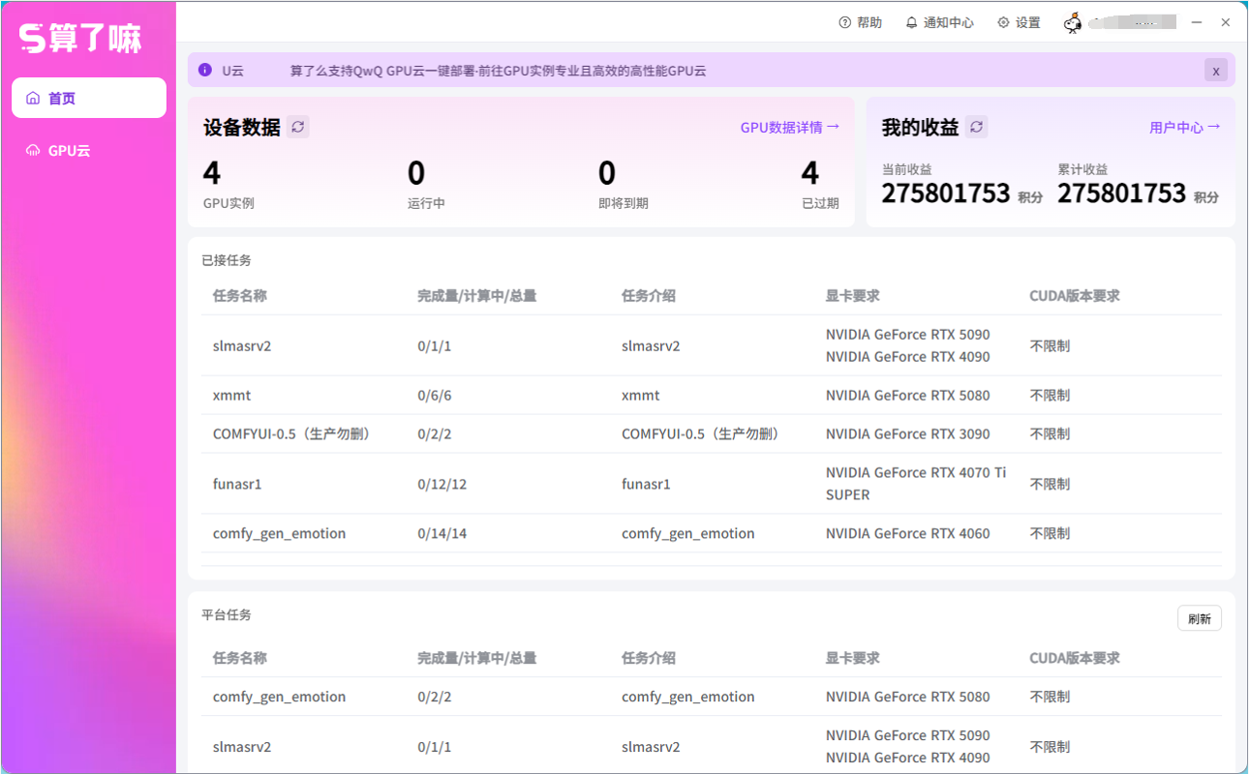Click the CUDA版本要求 header in 平台任务

click(1075, 658)
